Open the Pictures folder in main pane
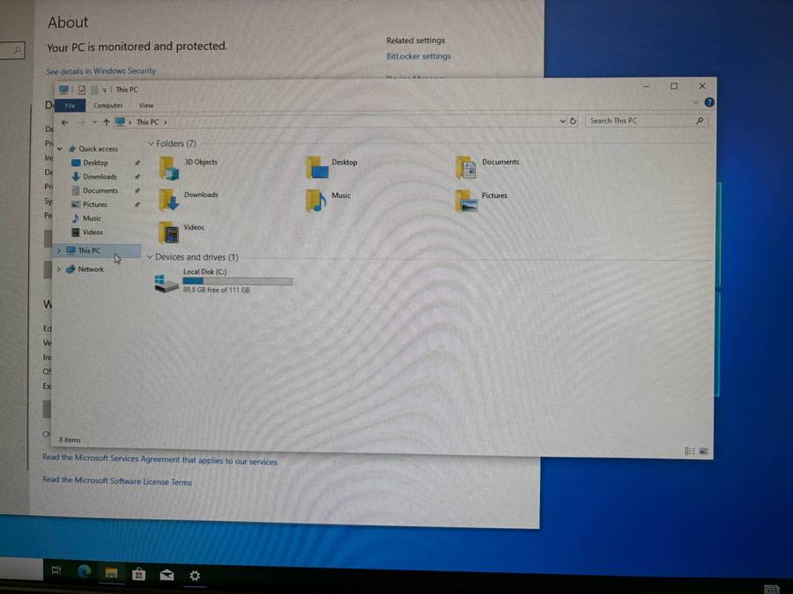The width and height of the screenshot is (793, 594). [x=467, y=201]
